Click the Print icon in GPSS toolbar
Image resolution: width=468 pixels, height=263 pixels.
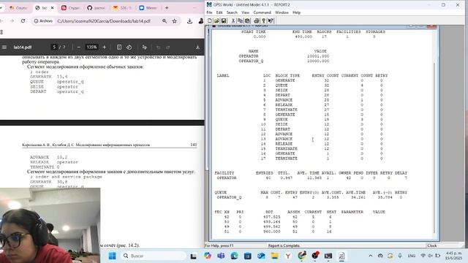(x=257, y=20)
